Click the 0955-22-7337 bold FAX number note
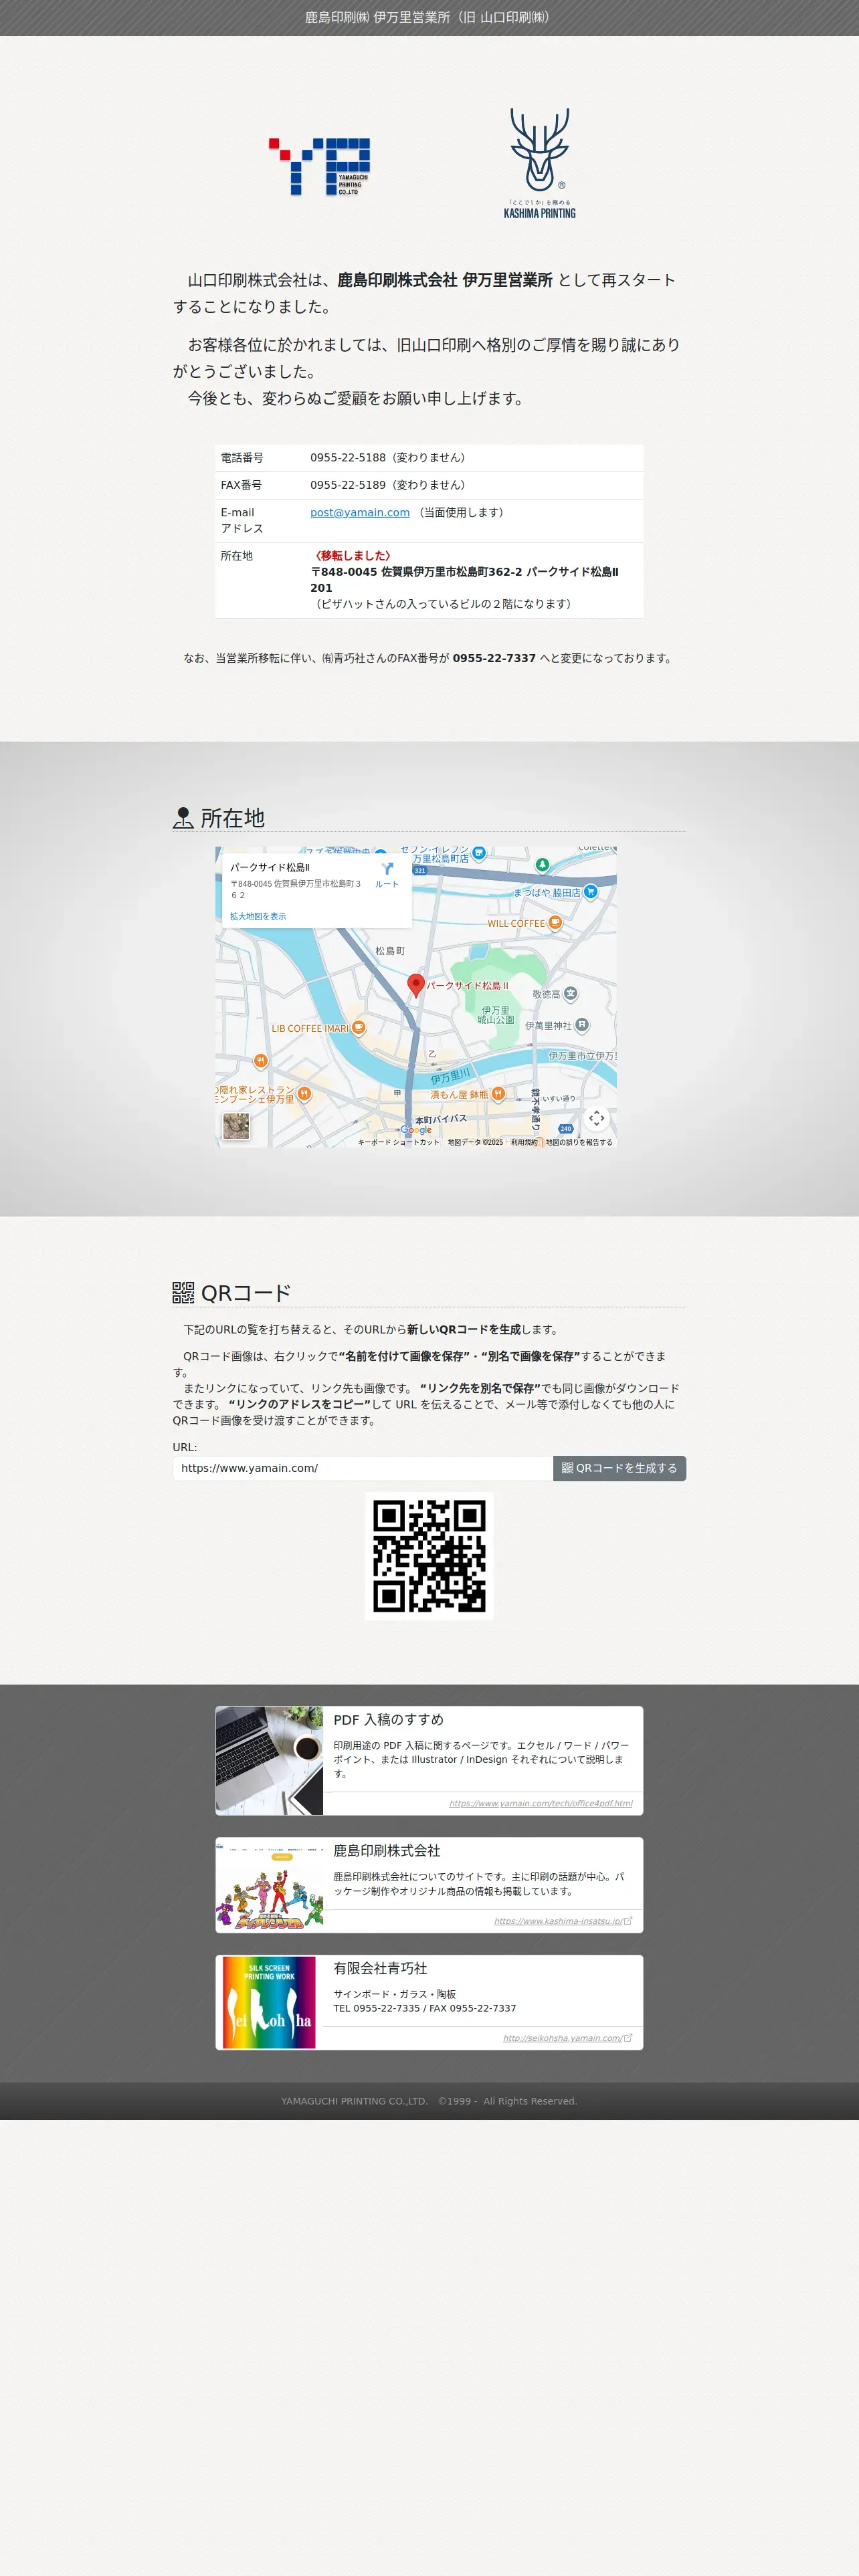859x2576 pixels. (x=494, y=658)
